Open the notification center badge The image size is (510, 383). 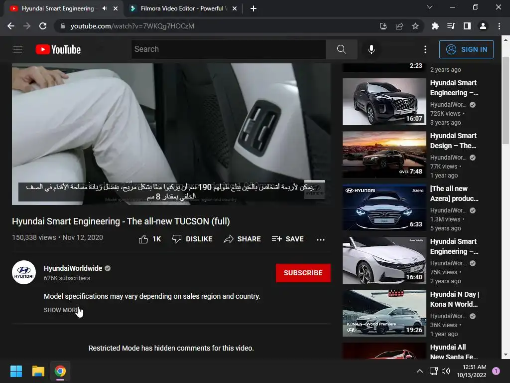496,371
